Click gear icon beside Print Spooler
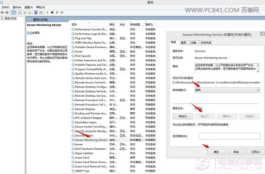This screenshot has width=265, height=174. (73, 56)
